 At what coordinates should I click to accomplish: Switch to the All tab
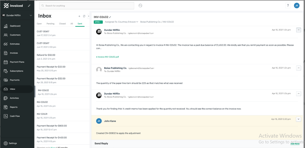[72, 24]
